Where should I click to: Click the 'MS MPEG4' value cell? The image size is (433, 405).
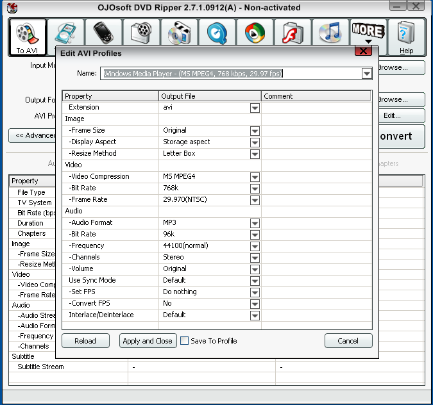click(205, 176)
